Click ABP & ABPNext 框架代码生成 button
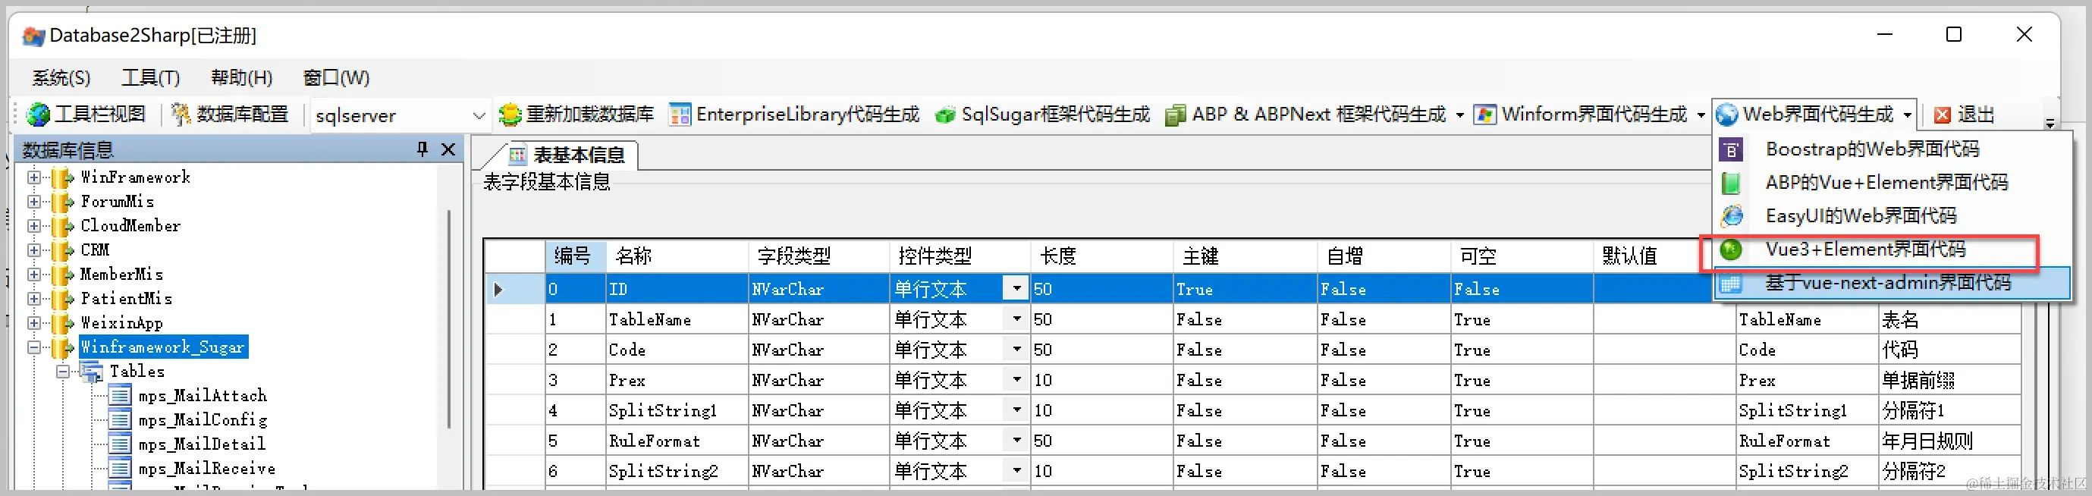 (1306, 115)
